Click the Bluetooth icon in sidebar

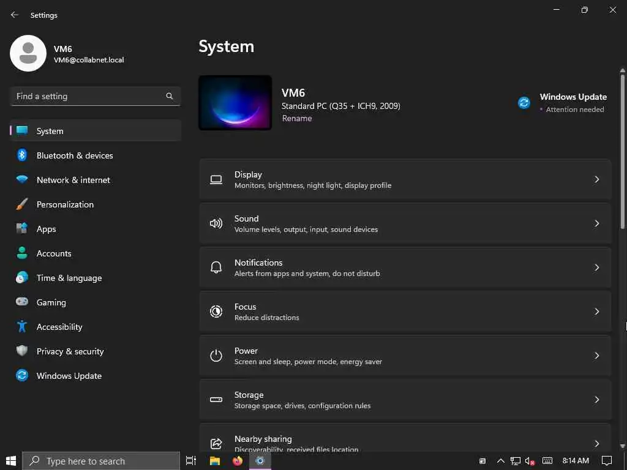click(22, 155)
